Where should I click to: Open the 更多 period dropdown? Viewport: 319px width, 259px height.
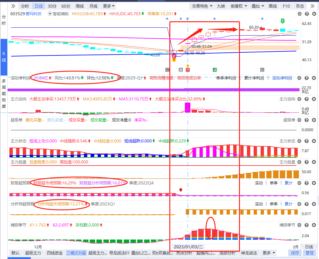tap(109, 6)
